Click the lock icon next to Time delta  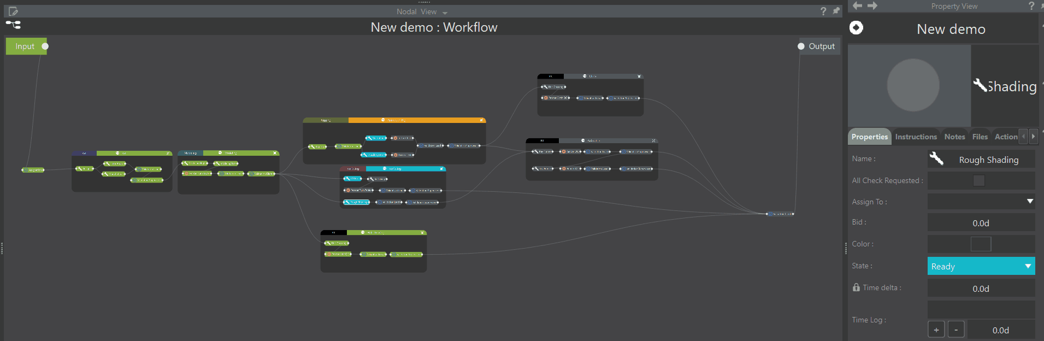pyautogui.click(x=856, y=287)
